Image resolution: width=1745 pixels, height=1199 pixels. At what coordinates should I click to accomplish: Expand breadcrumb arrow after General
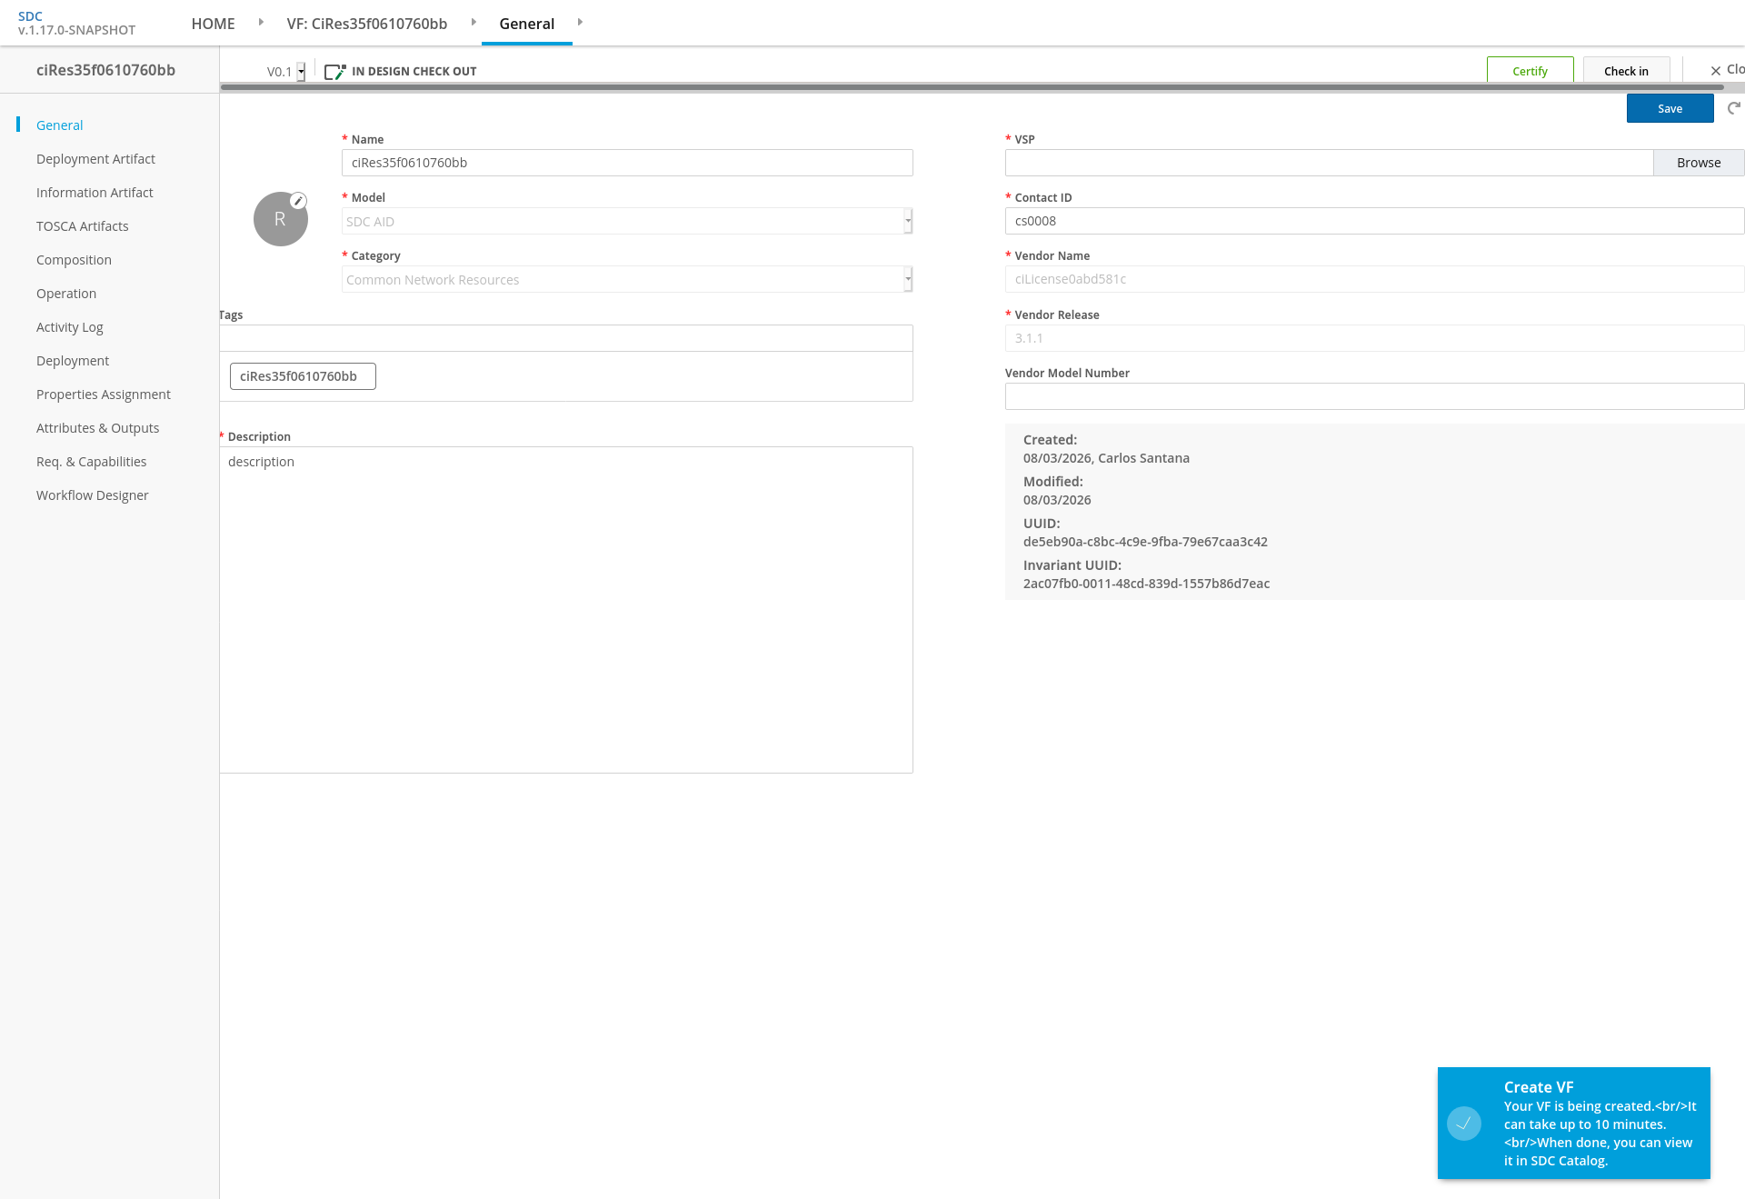click(580, 22)
